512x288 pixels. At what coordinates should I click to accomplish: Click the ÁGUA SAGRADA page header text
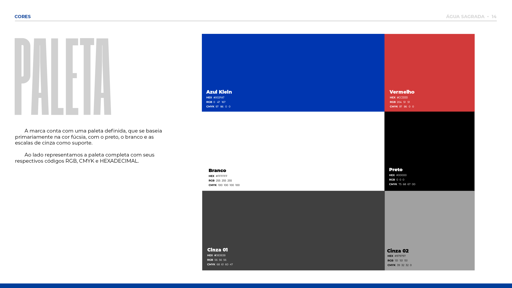465,17
